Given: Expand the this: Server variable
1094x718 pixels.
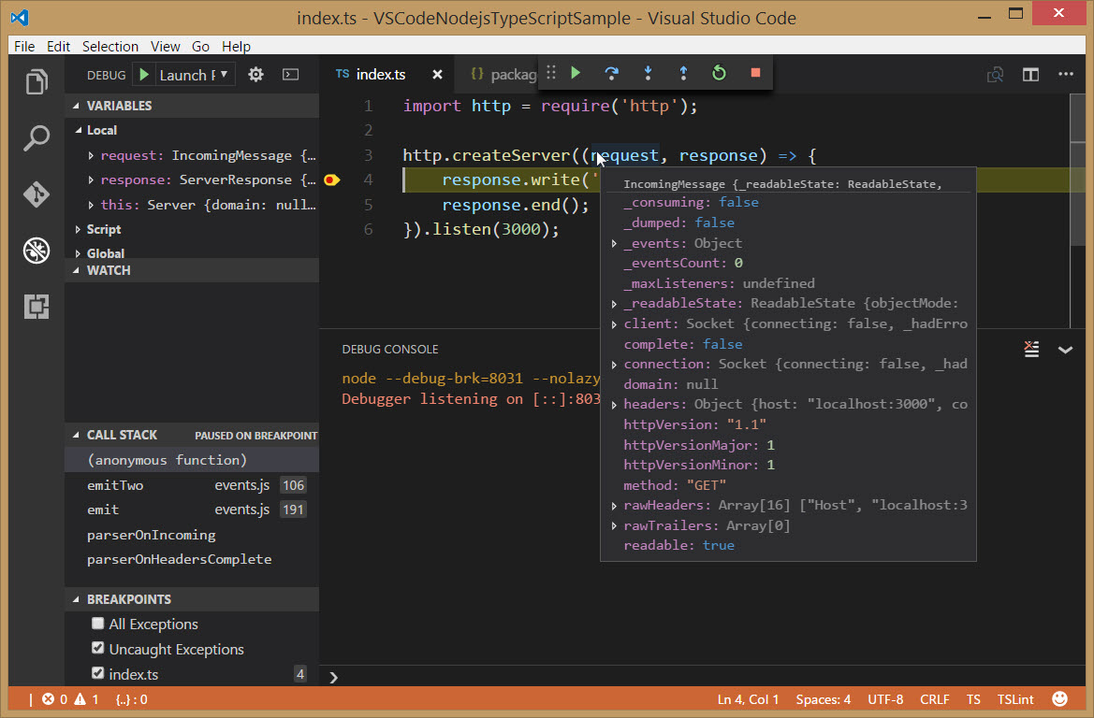Looking at the screenshot, I should coord(91,205).
